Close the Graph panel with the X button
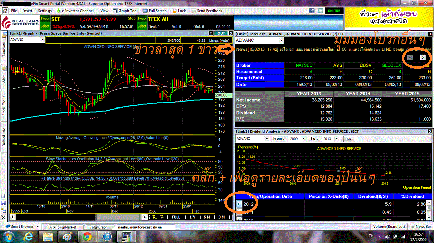Viewport: 434px width, 243px height. point(231,33)
